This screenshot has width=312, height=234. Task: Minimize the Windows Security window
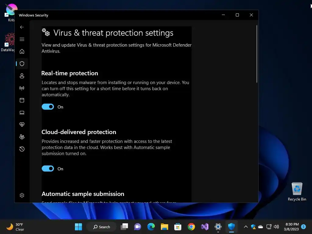pos(223,15)
